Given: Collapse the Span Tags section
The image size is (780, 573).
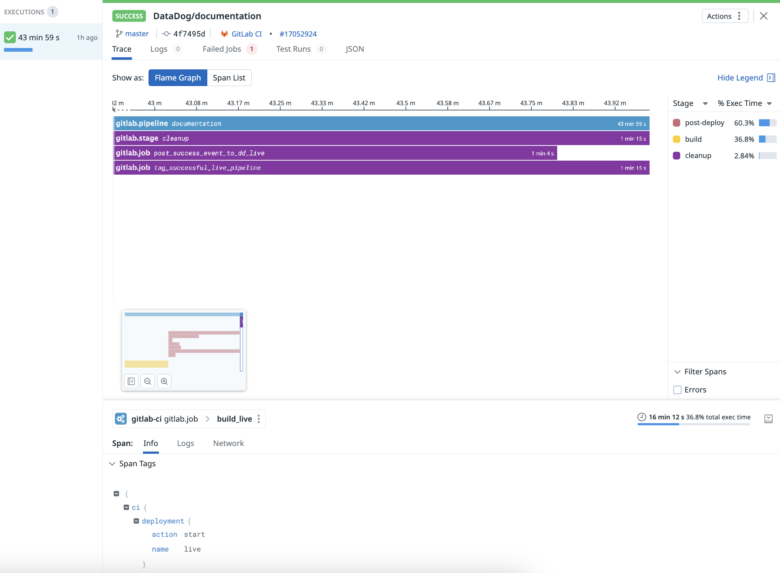Looking at the screenshot, I should click(112, 464).
